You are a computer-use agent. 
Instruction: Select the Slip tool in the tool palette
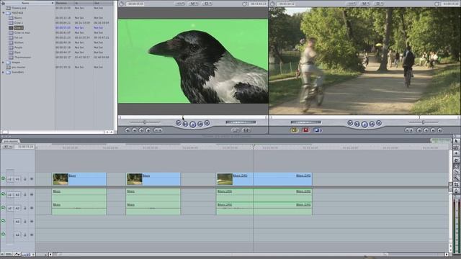point(456,166)
